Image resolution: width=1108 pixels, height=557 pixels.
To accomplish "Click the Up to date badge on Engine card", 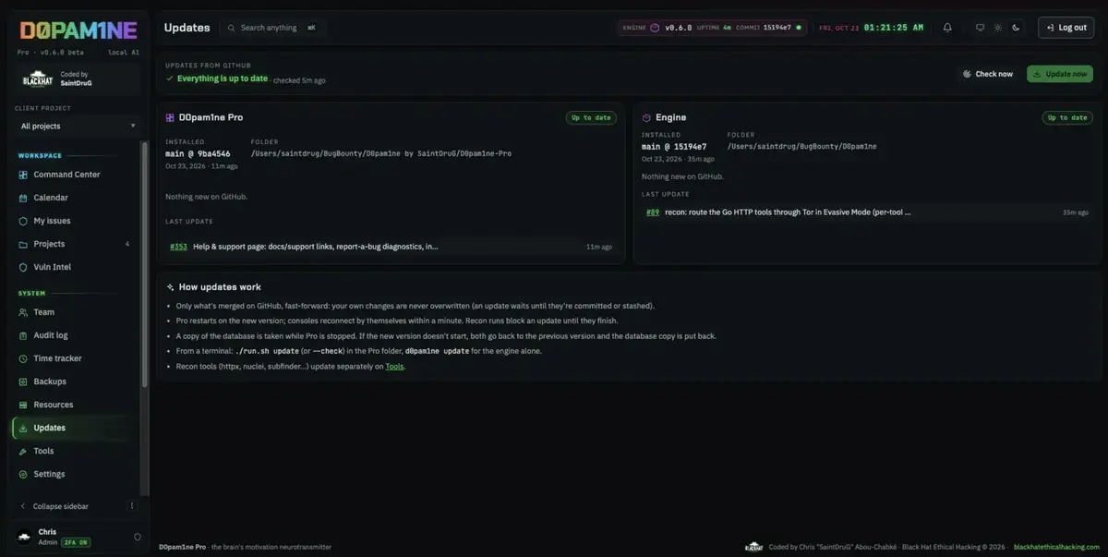I will point(1067,117).
